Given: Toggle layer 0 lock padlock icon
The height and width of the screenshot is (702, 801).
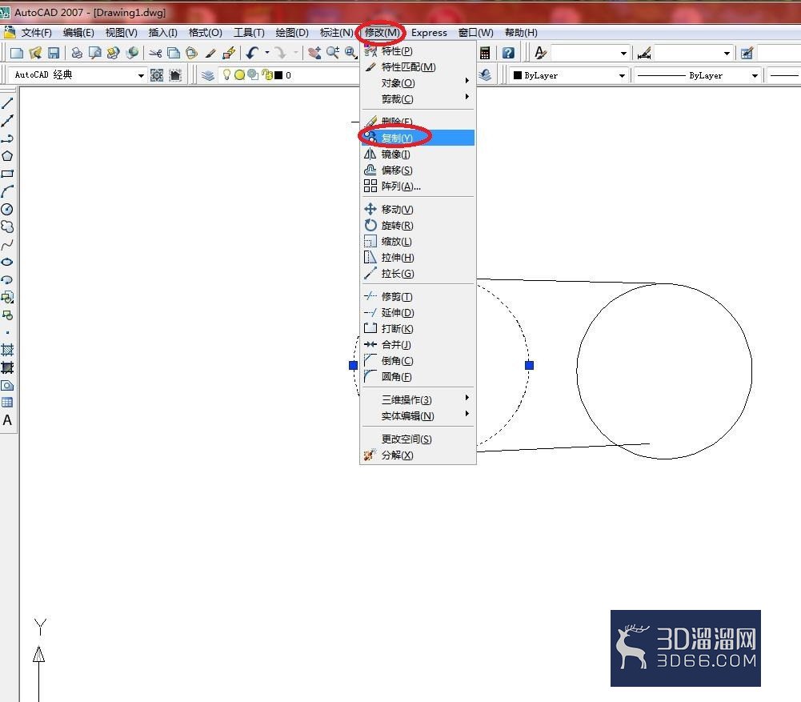Looking at the screenshot, I should pos(266,75).
